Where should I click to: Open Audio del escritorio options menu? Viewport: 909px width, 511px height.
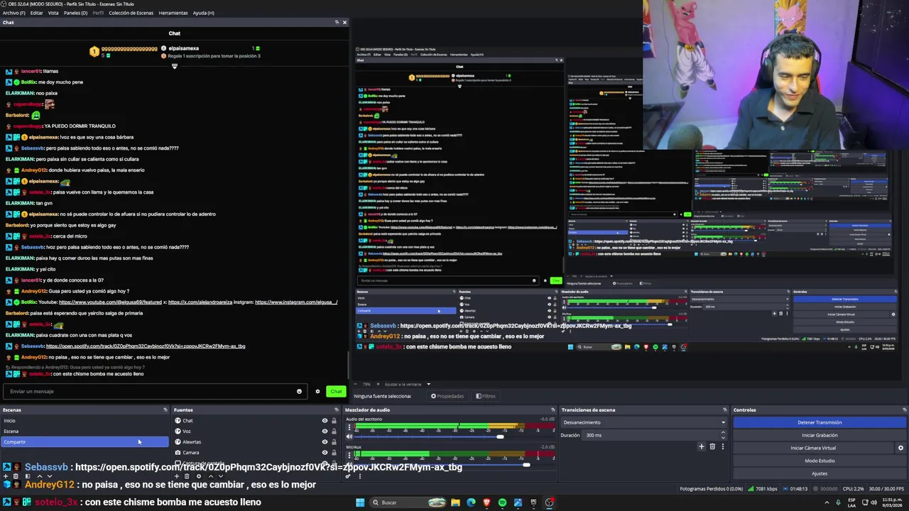tap(349, 427)
